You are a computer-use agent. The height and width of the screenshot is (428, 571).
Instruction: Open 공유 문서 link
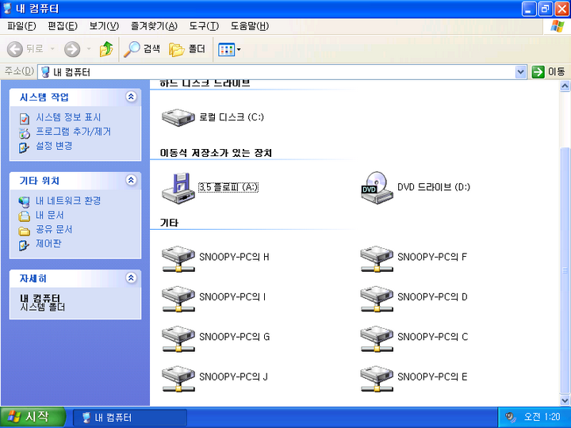click(54, 229)
